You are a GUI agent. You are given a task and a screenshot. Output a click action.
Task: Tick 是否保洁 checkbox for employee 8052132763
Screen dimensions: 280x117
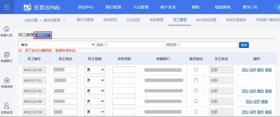click(x=196, y=70)
